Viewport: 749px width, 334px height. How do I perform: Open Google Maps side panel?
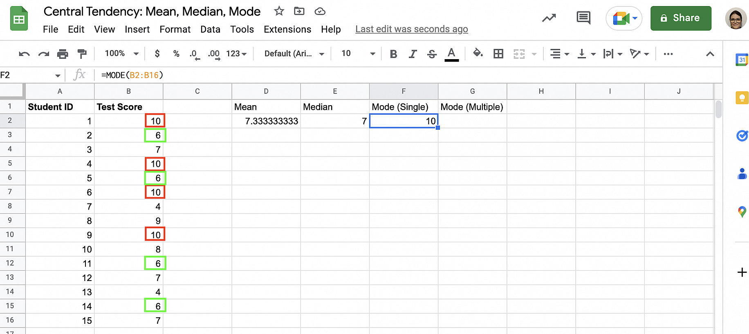point(742,212)
